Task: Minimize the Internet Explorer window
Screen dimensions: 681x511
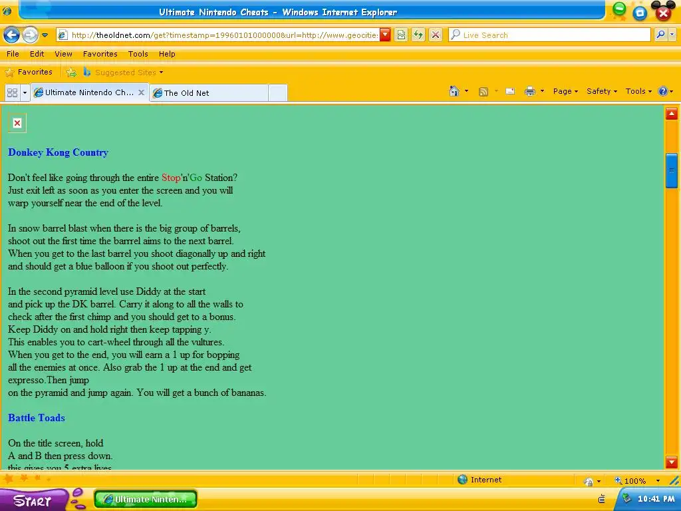Action: (x=619, y=9)
